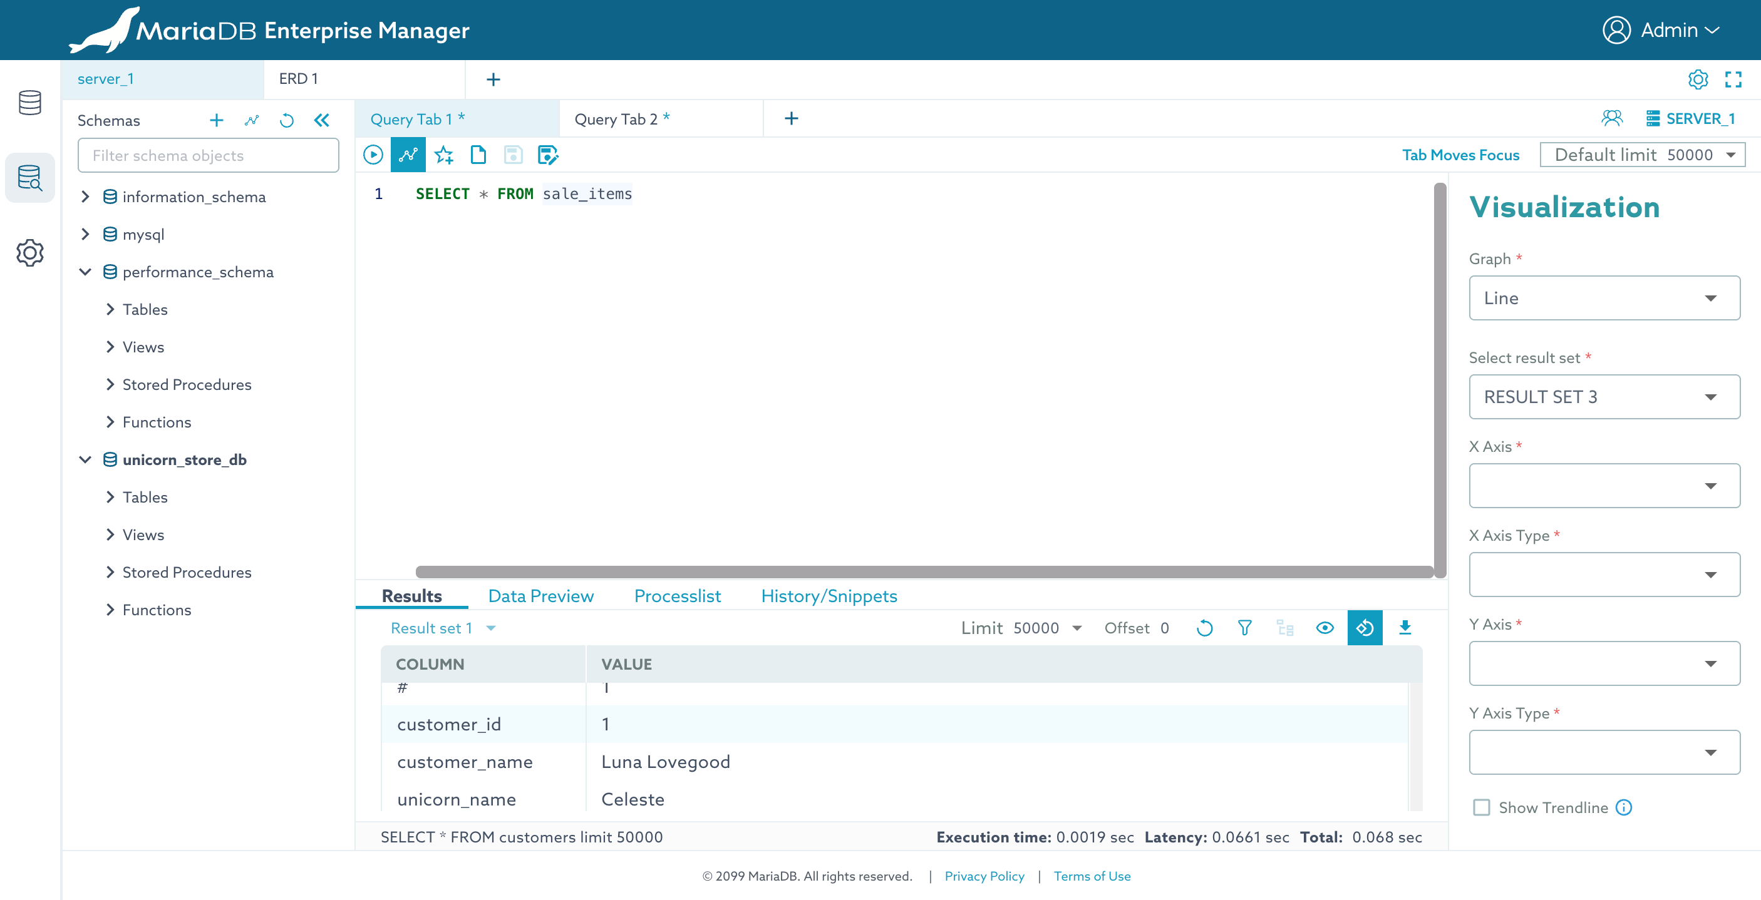
Task: Expand the information_schema tree node
Action: point(85,197)
